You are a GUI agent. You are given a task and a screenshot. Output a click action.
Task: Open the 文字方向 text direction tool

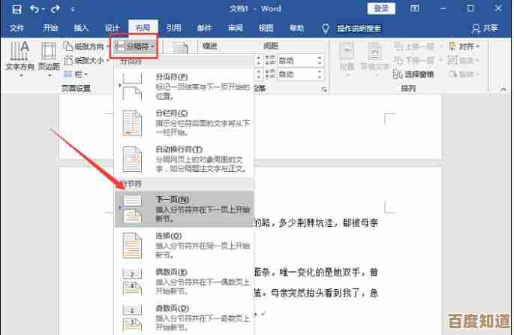click(x=20, y=59)
